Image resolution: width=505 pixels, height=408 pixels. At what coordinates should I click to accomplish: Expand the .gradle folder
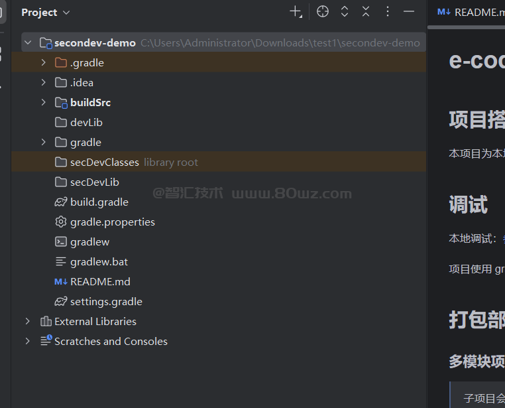coord(44,62)
